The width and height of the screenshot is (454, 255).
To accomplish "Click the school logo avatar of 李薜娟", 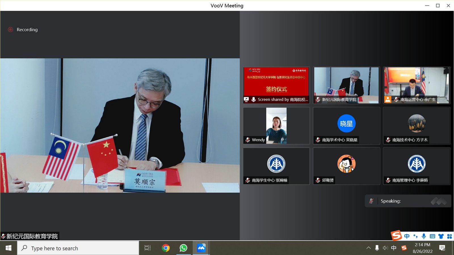I will point(417,164).
